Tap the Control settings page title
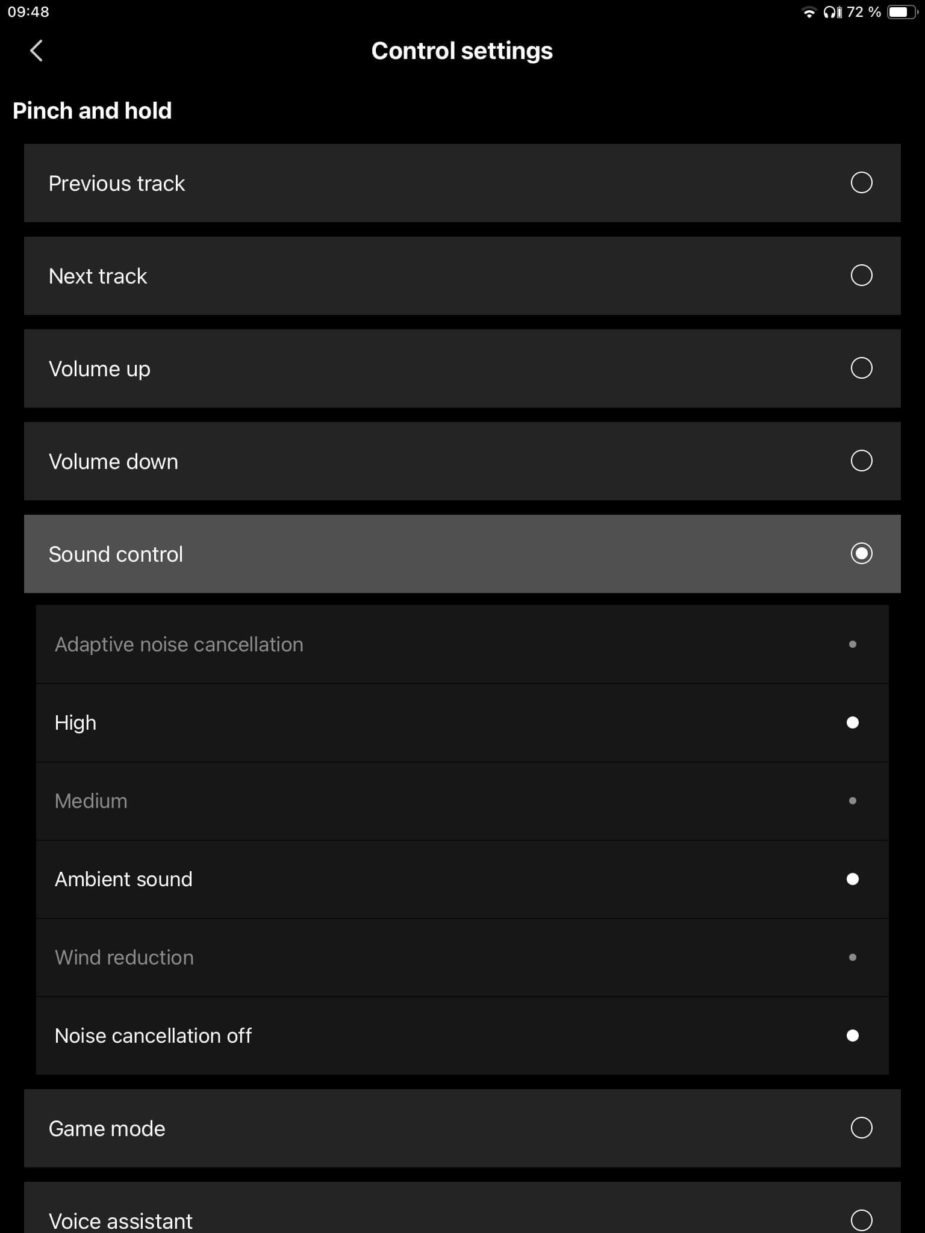 pos(462,51)
